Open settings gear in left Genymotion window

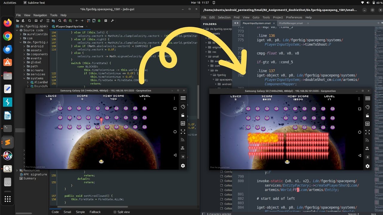pos(183,166)
